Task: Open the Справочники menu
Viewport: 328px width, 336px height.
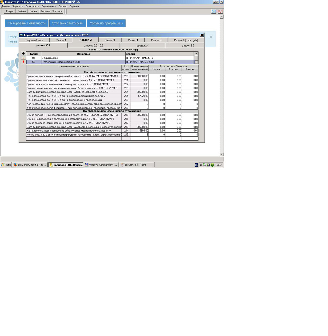Action: (49, 6)
